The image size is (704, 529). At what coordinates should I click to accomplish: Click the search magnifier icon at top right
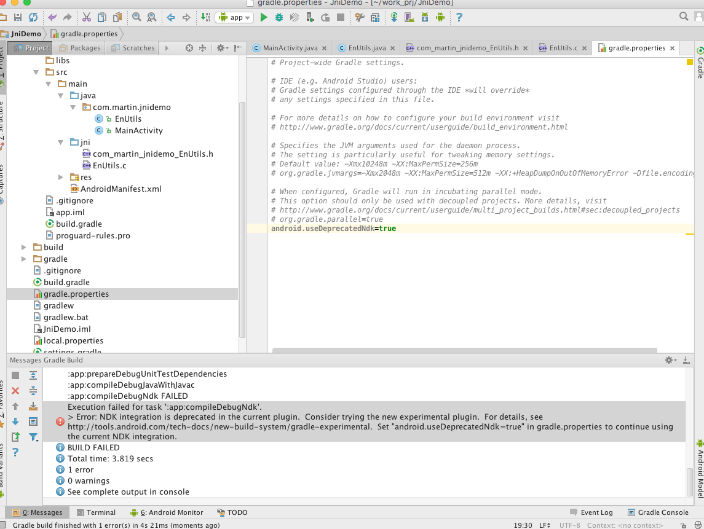click(684, 17)
